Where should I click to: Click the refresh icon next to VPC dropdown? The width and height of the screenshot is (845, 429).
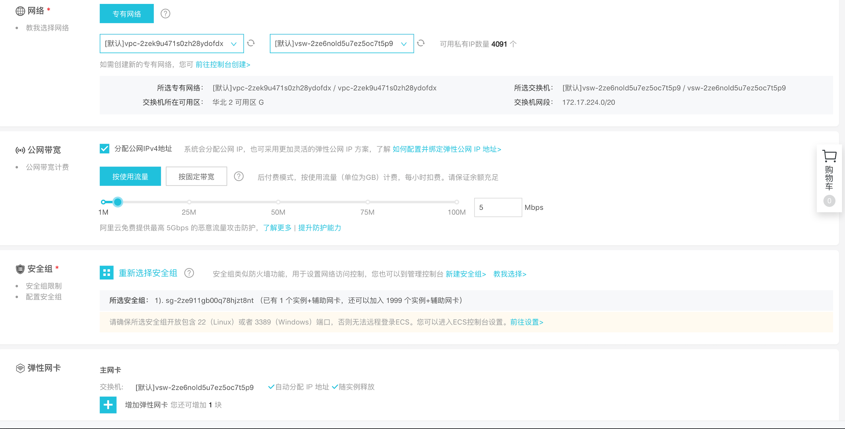251,43
